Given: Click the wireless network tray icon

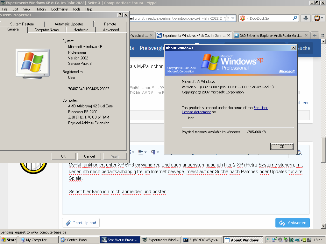Looking at the screenshot, I should click(274, 240).
